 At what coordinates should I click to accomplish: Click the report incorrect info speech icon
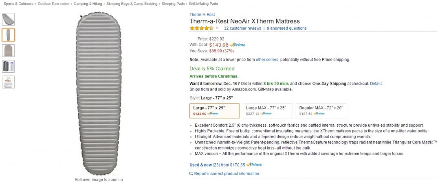coord(191,174)
